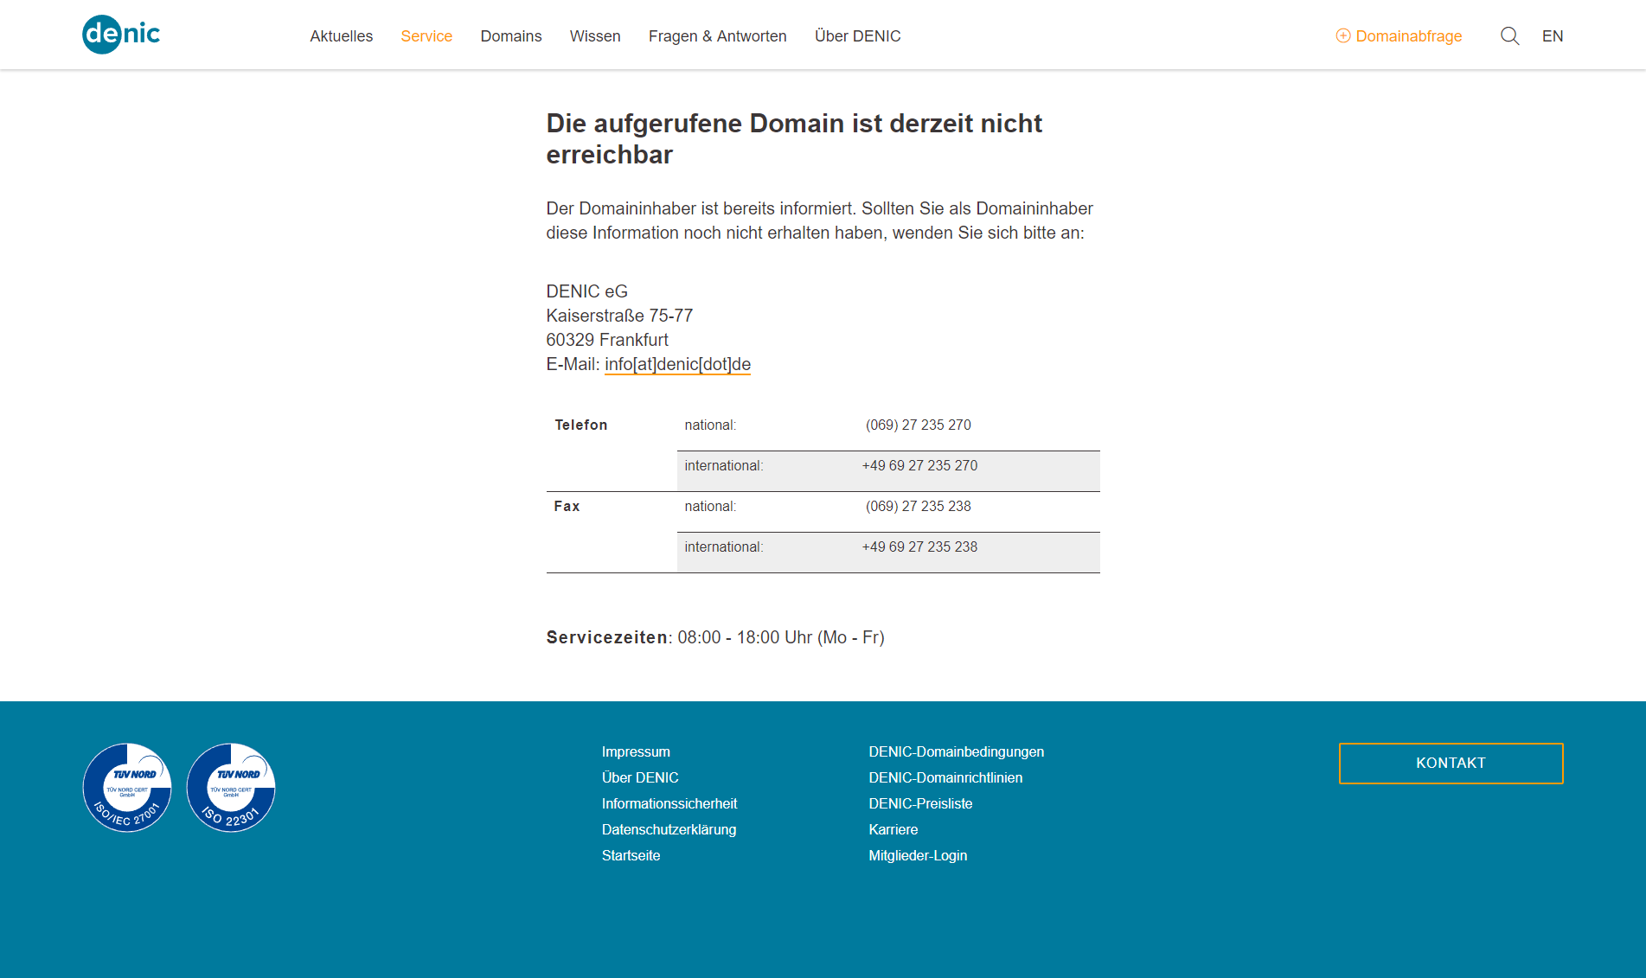Click the TÜV Nord ISO/IEC 27001 badge
Viewport: 1646px width, 978px height.
(127, 788)
